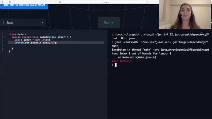Click the closing brace on line 7

coord(9,51)
